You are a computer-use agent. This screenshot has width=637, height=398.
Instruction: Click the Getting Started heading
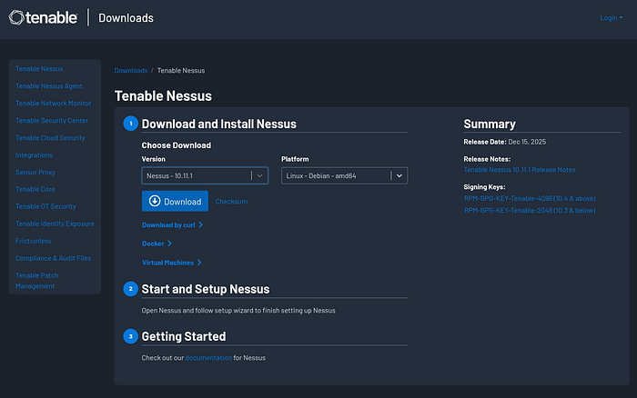point(184,336)
